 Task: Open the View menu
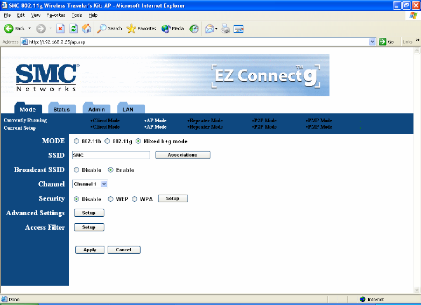pos(36,15)
